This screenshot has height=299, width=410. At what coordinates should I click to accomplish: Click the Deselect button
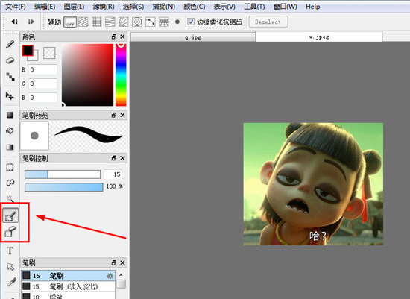pyautogui.click(x=268, y=22)
